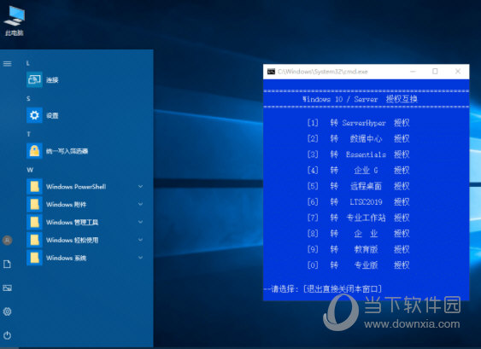
Task: Click option [0] 专业版 授权 line
Action: [x=358, y=265]
